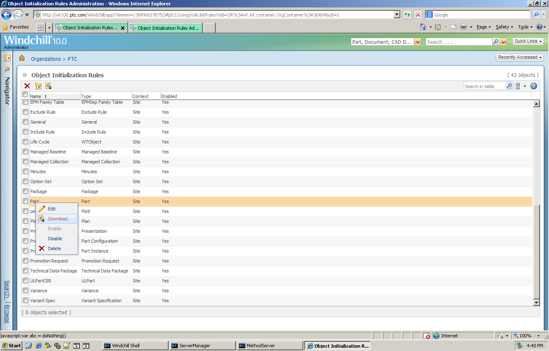This screenshot has height=351, width=549.
Task: Click inside the Search in table field
Action: [x=485, y=86]
